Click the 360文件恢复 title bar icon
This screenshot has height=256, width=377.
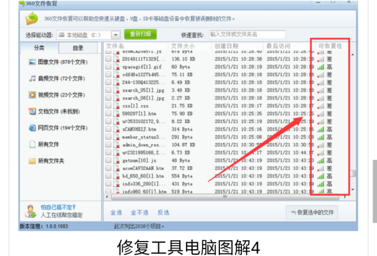tap(22, 3)
